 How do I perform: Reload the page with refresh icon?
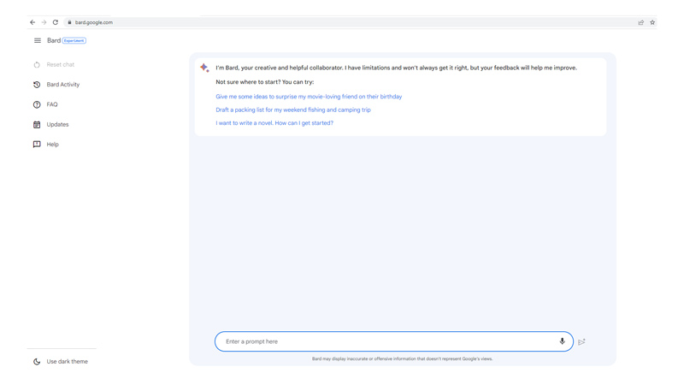(x=56, y=22)
